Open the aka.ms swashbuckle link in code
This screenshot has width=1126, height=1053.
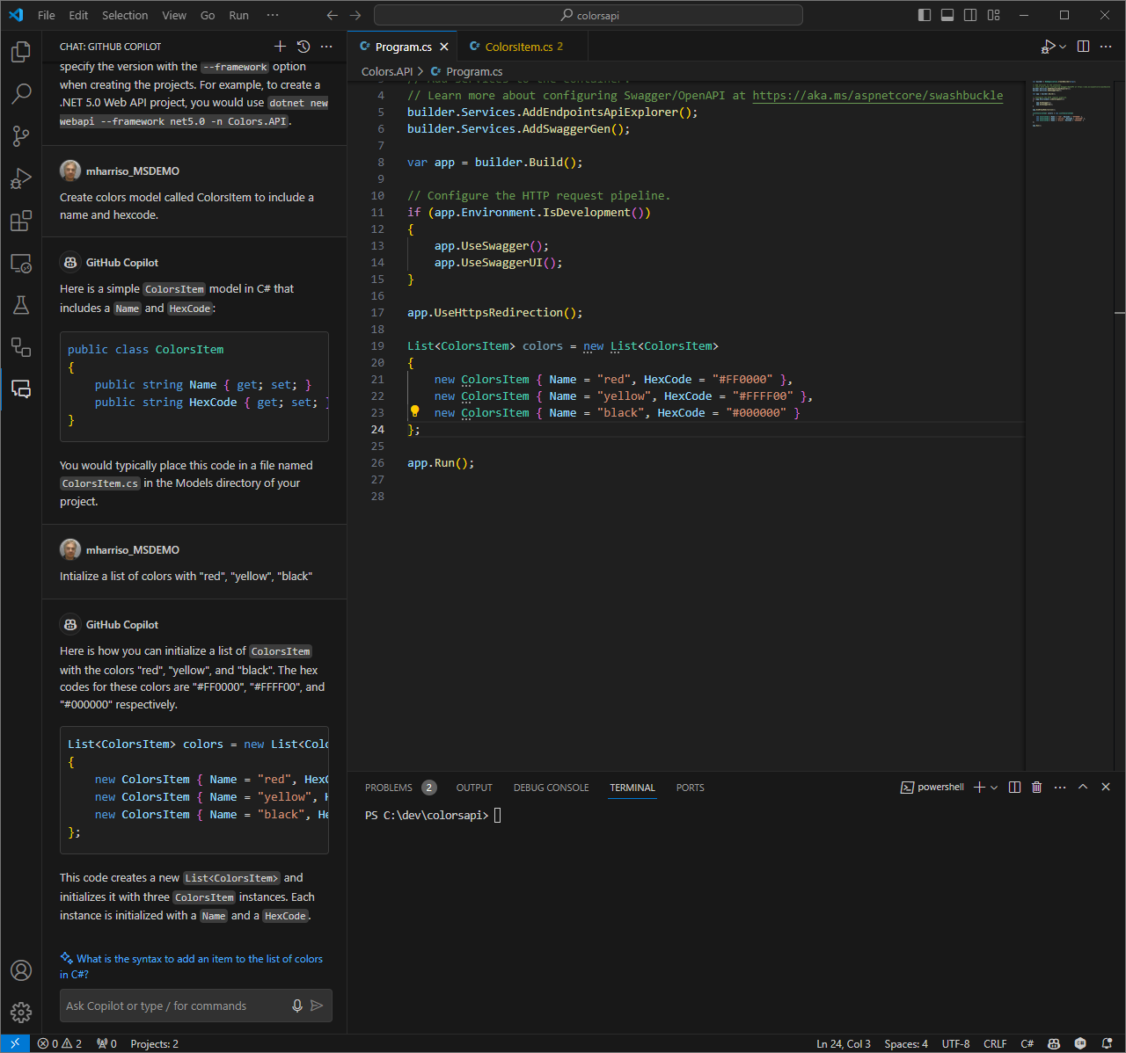click(877, 95)
